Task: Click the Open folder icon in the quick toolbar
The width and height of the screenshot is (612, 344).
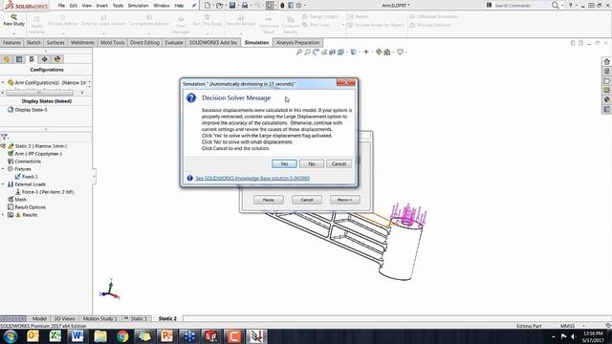Action: point(220,6)
